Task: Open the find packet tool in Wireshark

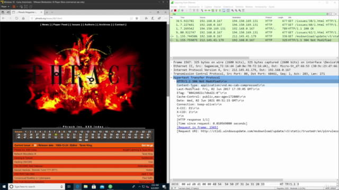Action: [202, 11]
